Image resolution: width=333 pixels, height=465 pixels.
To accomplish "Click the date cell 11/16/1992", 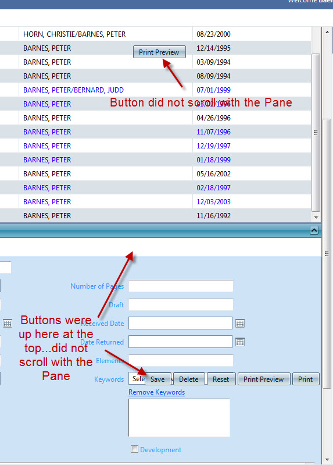I will coord(214,215).
